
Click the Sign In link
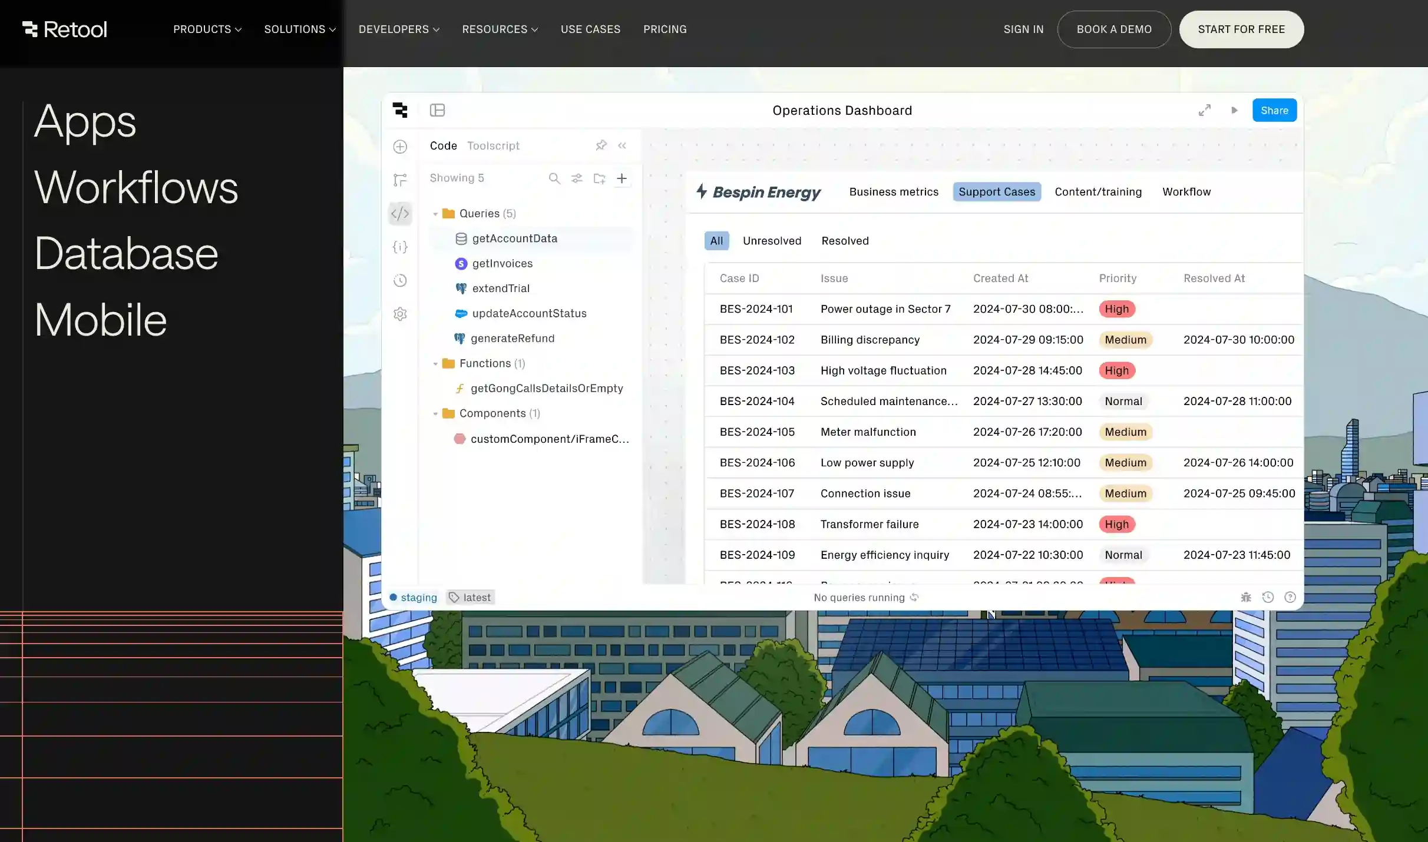coord(1023,29)
